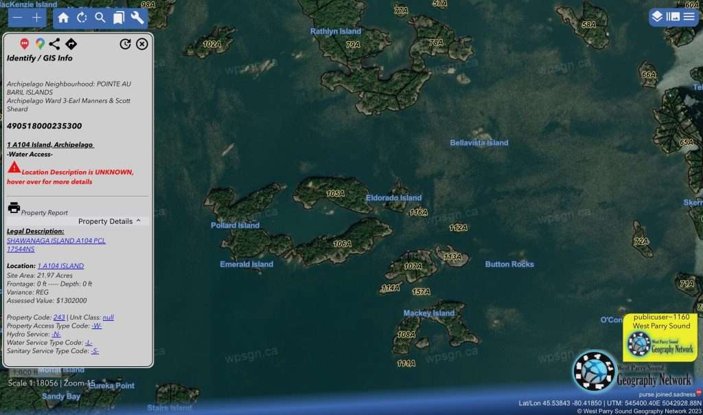Open the magnifier search tool
The width and height of the screenshot is (703, 415).
100,18
